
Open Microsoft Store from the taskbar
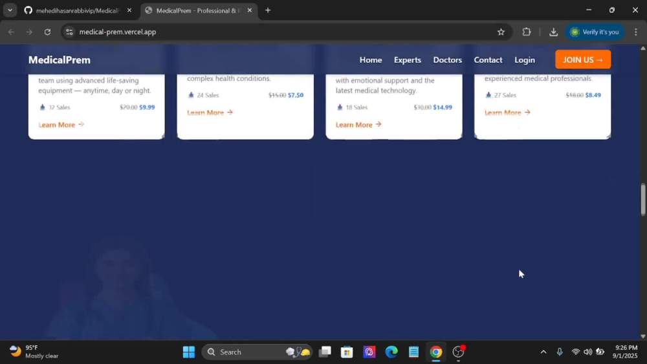(347, 352)
